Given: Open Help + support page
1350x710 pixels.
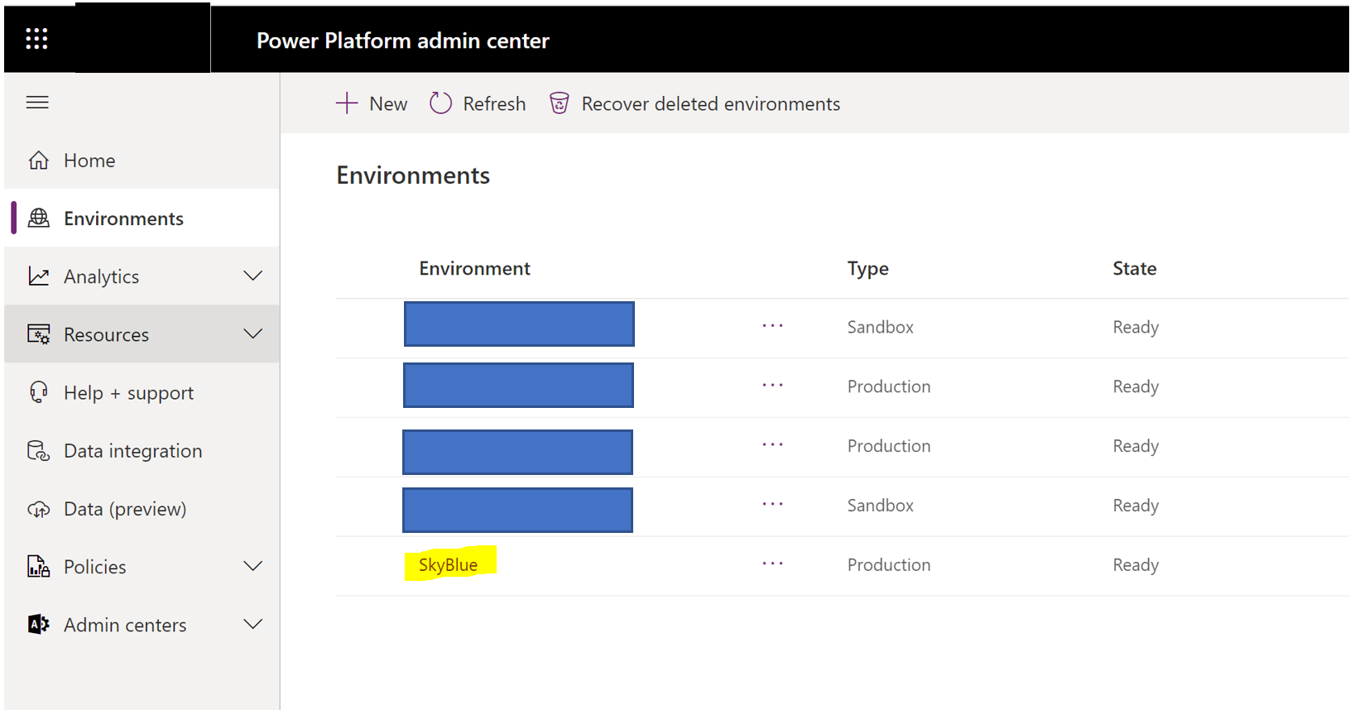Looking at the screenshot, I should (142, 392).
